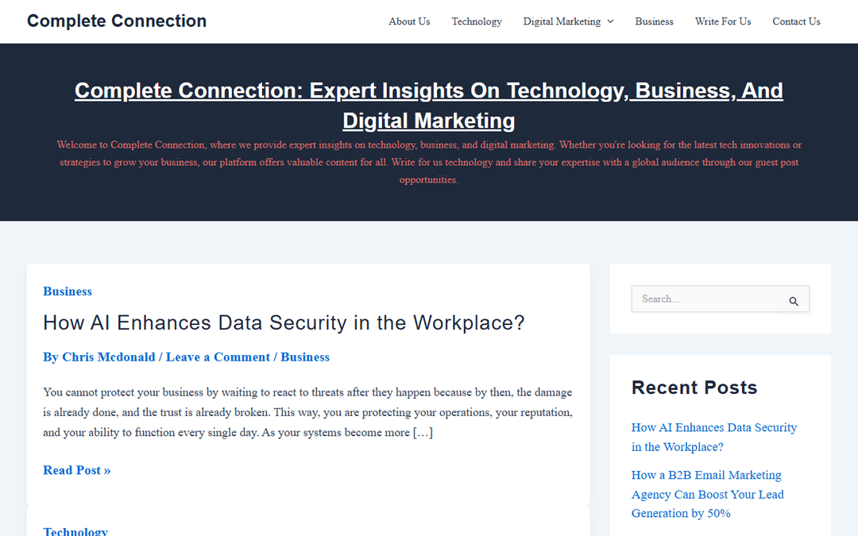The image size is (858, 536).
Task: View author Chris Mcdonald's posts
Action: pyautogui.click(x=108, y=357)
